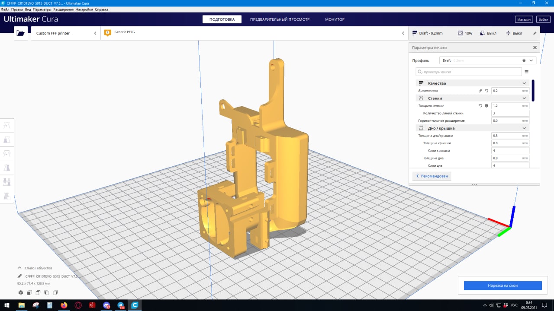Click the Параметры поиска search field
The height and width of the screenshot is (311, 554).
click(469, 72)
